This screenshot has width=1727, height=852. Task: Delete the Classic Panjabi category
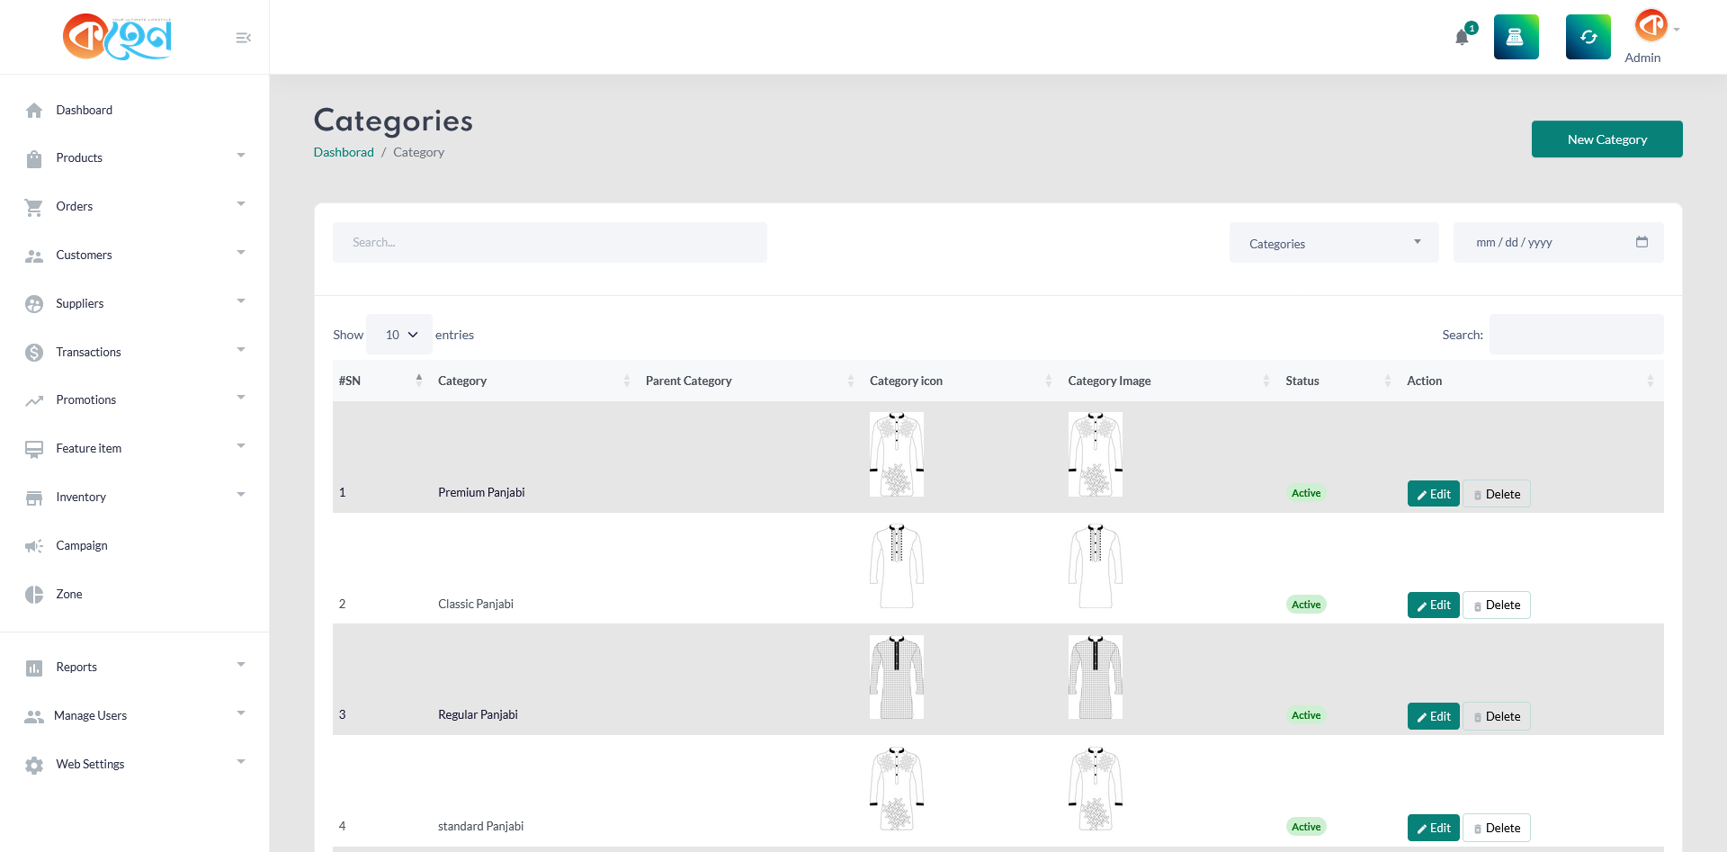(x=1496, y=605)
